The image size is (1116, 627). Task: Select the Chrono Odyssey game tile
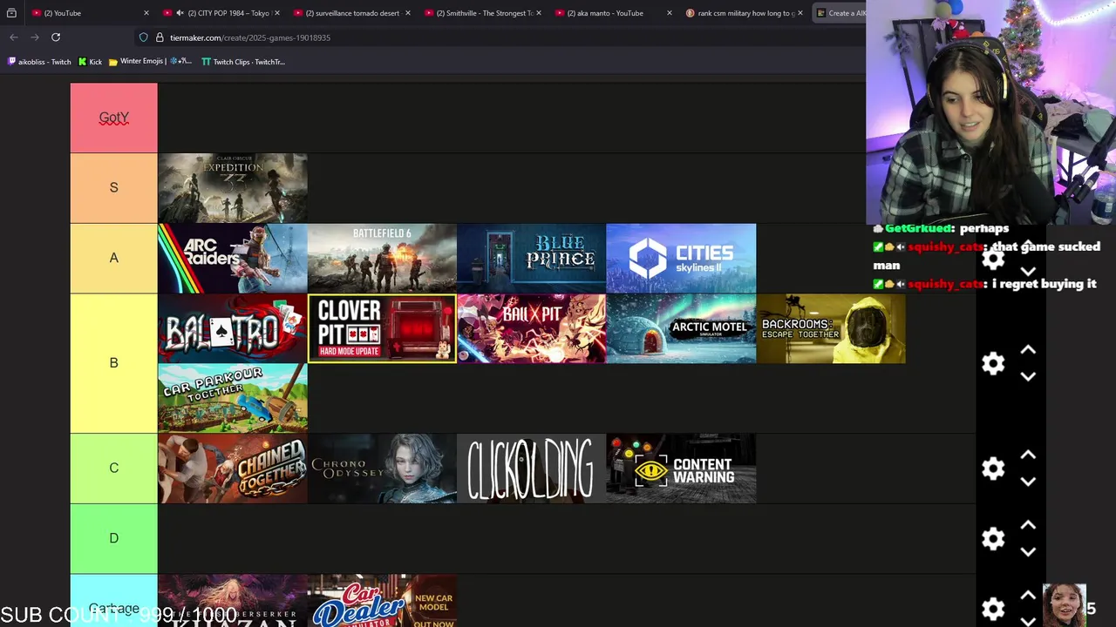point(382,469)
